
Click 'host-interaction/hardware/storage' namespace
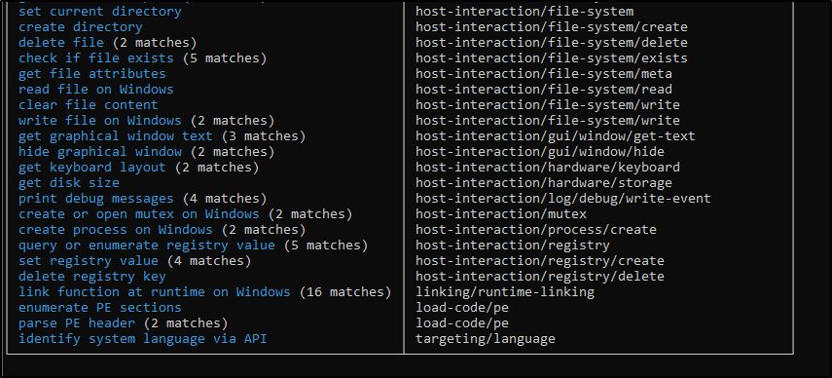[x=544, y=182]
